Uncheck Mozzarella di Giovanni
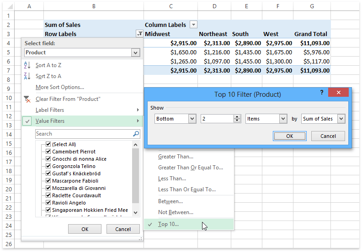362x252 pixels. pyautogui.click(x=48, y=188)
